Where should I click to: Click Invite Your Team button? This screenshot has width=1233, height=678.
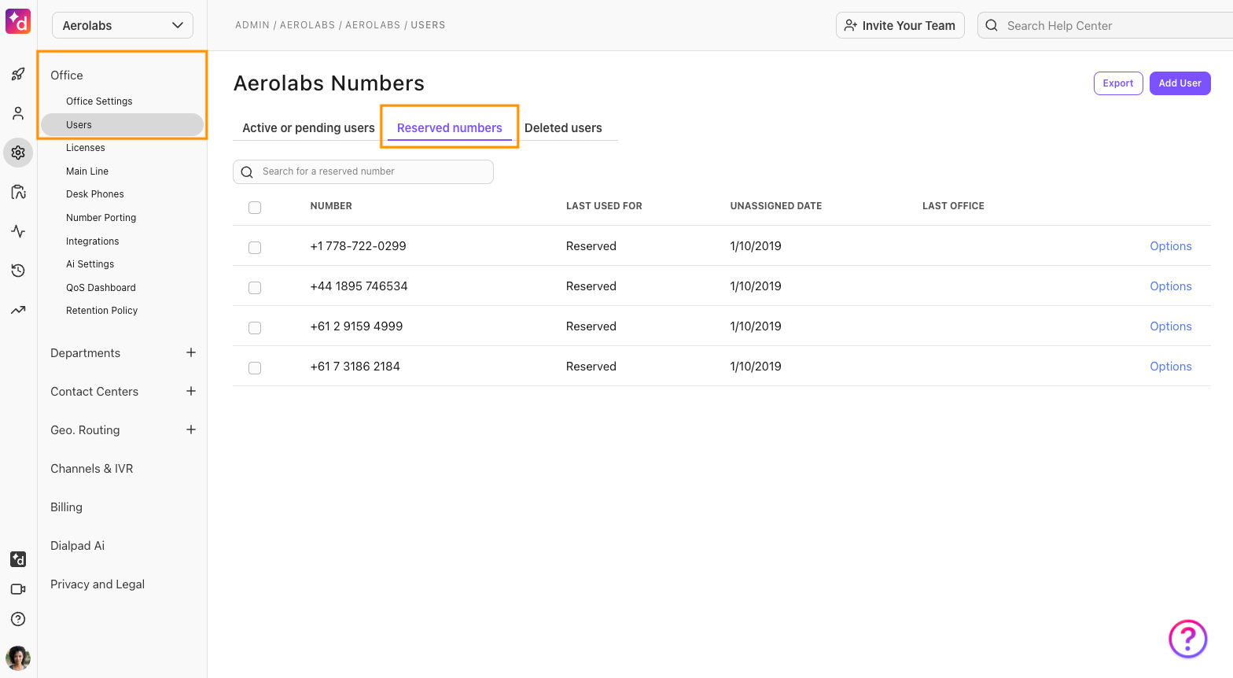pyautogui.click(x=900, y=25)
